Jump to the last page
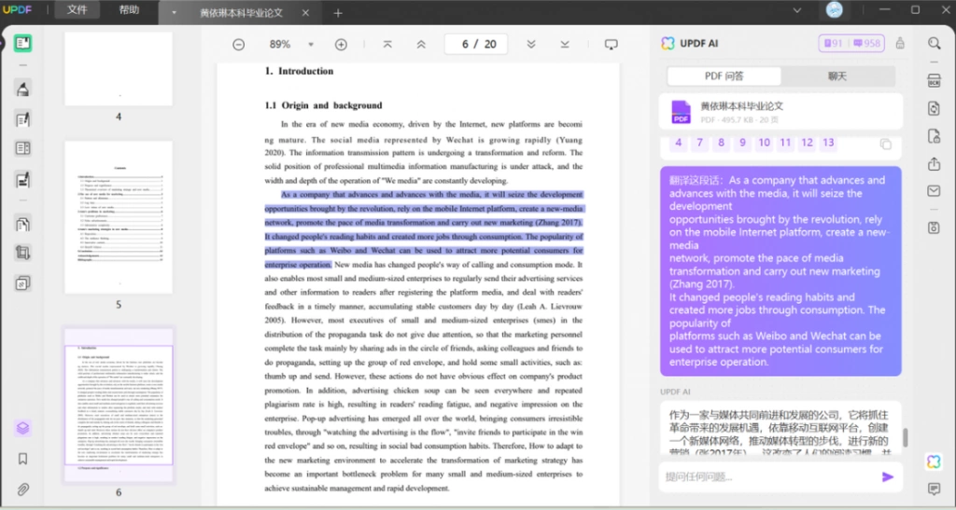The image size is (956, 510). [565, 45]
